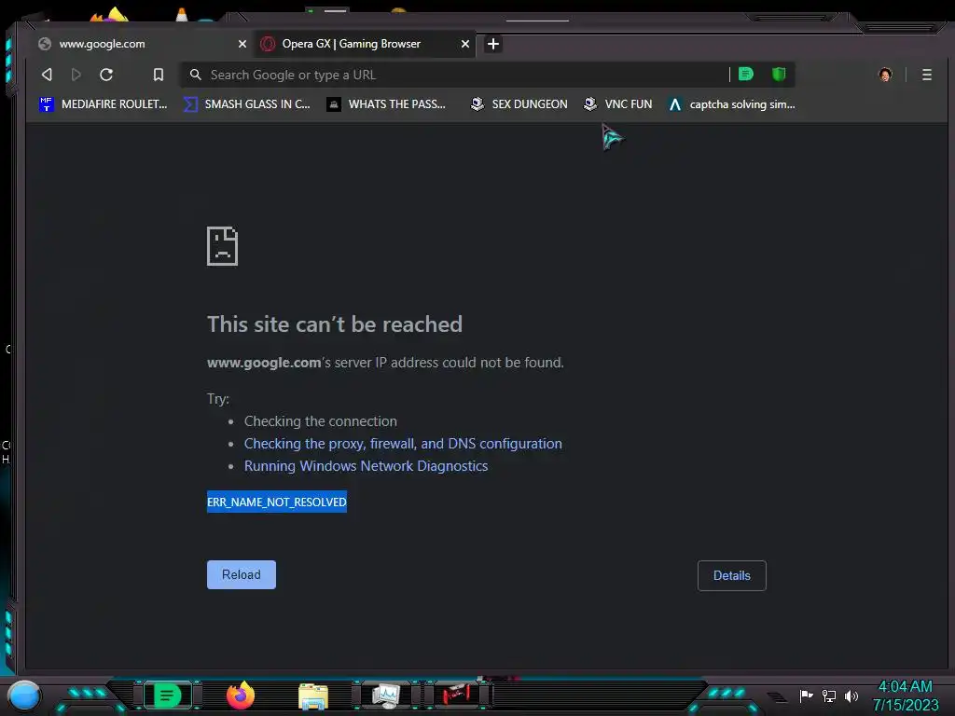Image resolution: width=955 pixels, height=716 pixels.
Task: Open the browser hamburger menu
Action: click(926, 75)
